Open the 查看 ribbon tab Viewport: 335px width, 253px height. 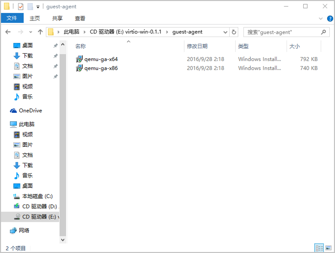coord(80,18)
